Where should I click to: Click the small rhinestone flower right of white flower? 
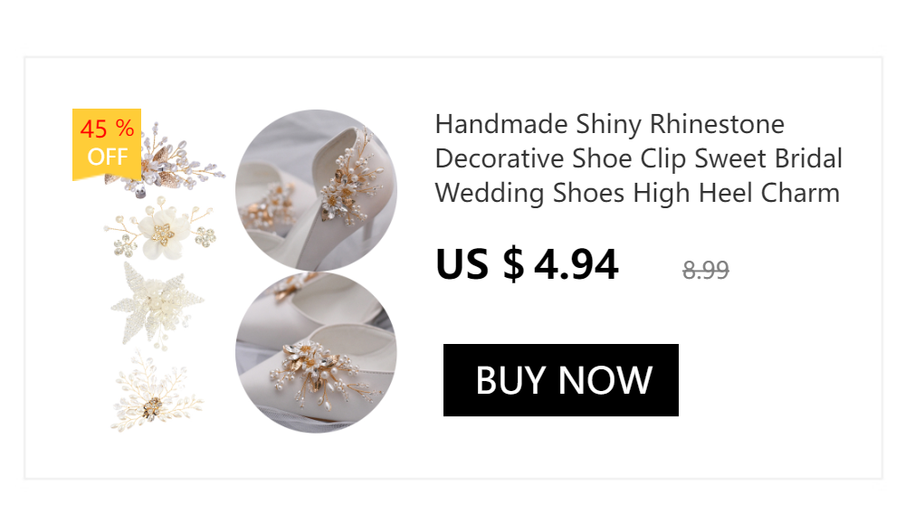205,236
